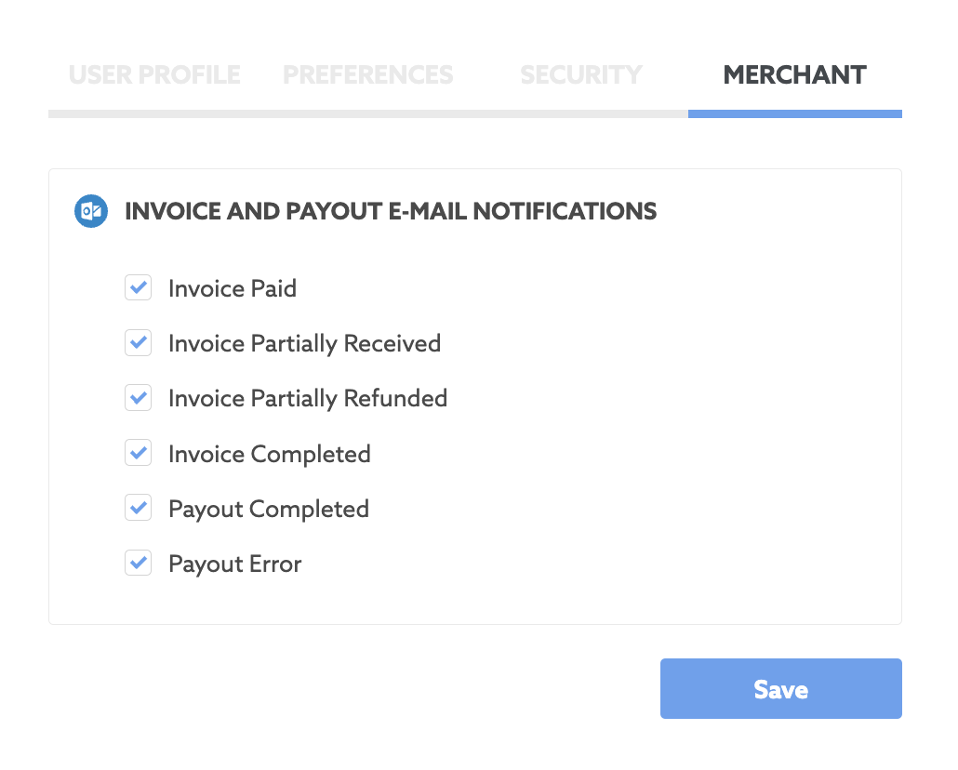Click the Invoice Completed label text
Screen dimensions: 958x770
coord(270,455)
